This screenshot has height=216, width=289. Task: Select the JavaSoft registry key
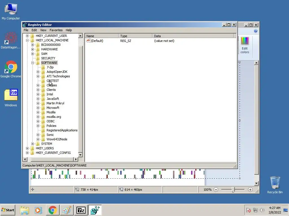(53, 99)
